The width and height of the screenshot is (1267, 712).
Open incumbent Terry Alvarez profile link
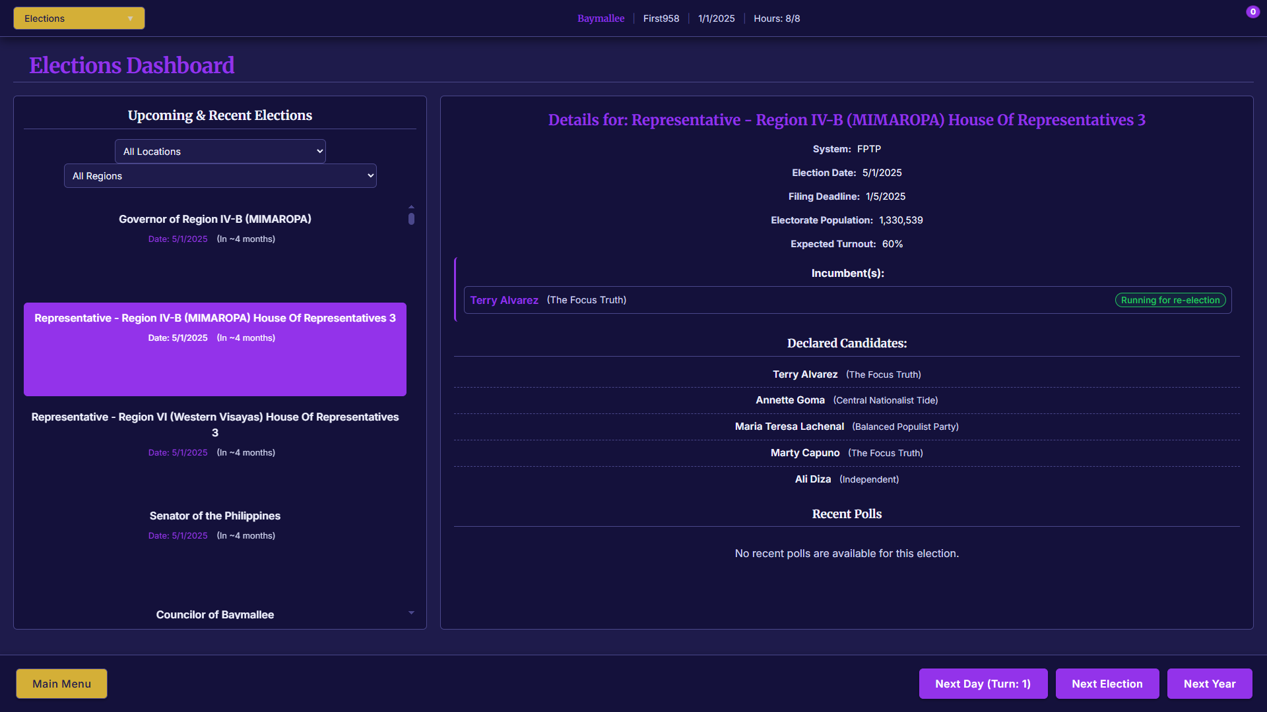point(504,300)
